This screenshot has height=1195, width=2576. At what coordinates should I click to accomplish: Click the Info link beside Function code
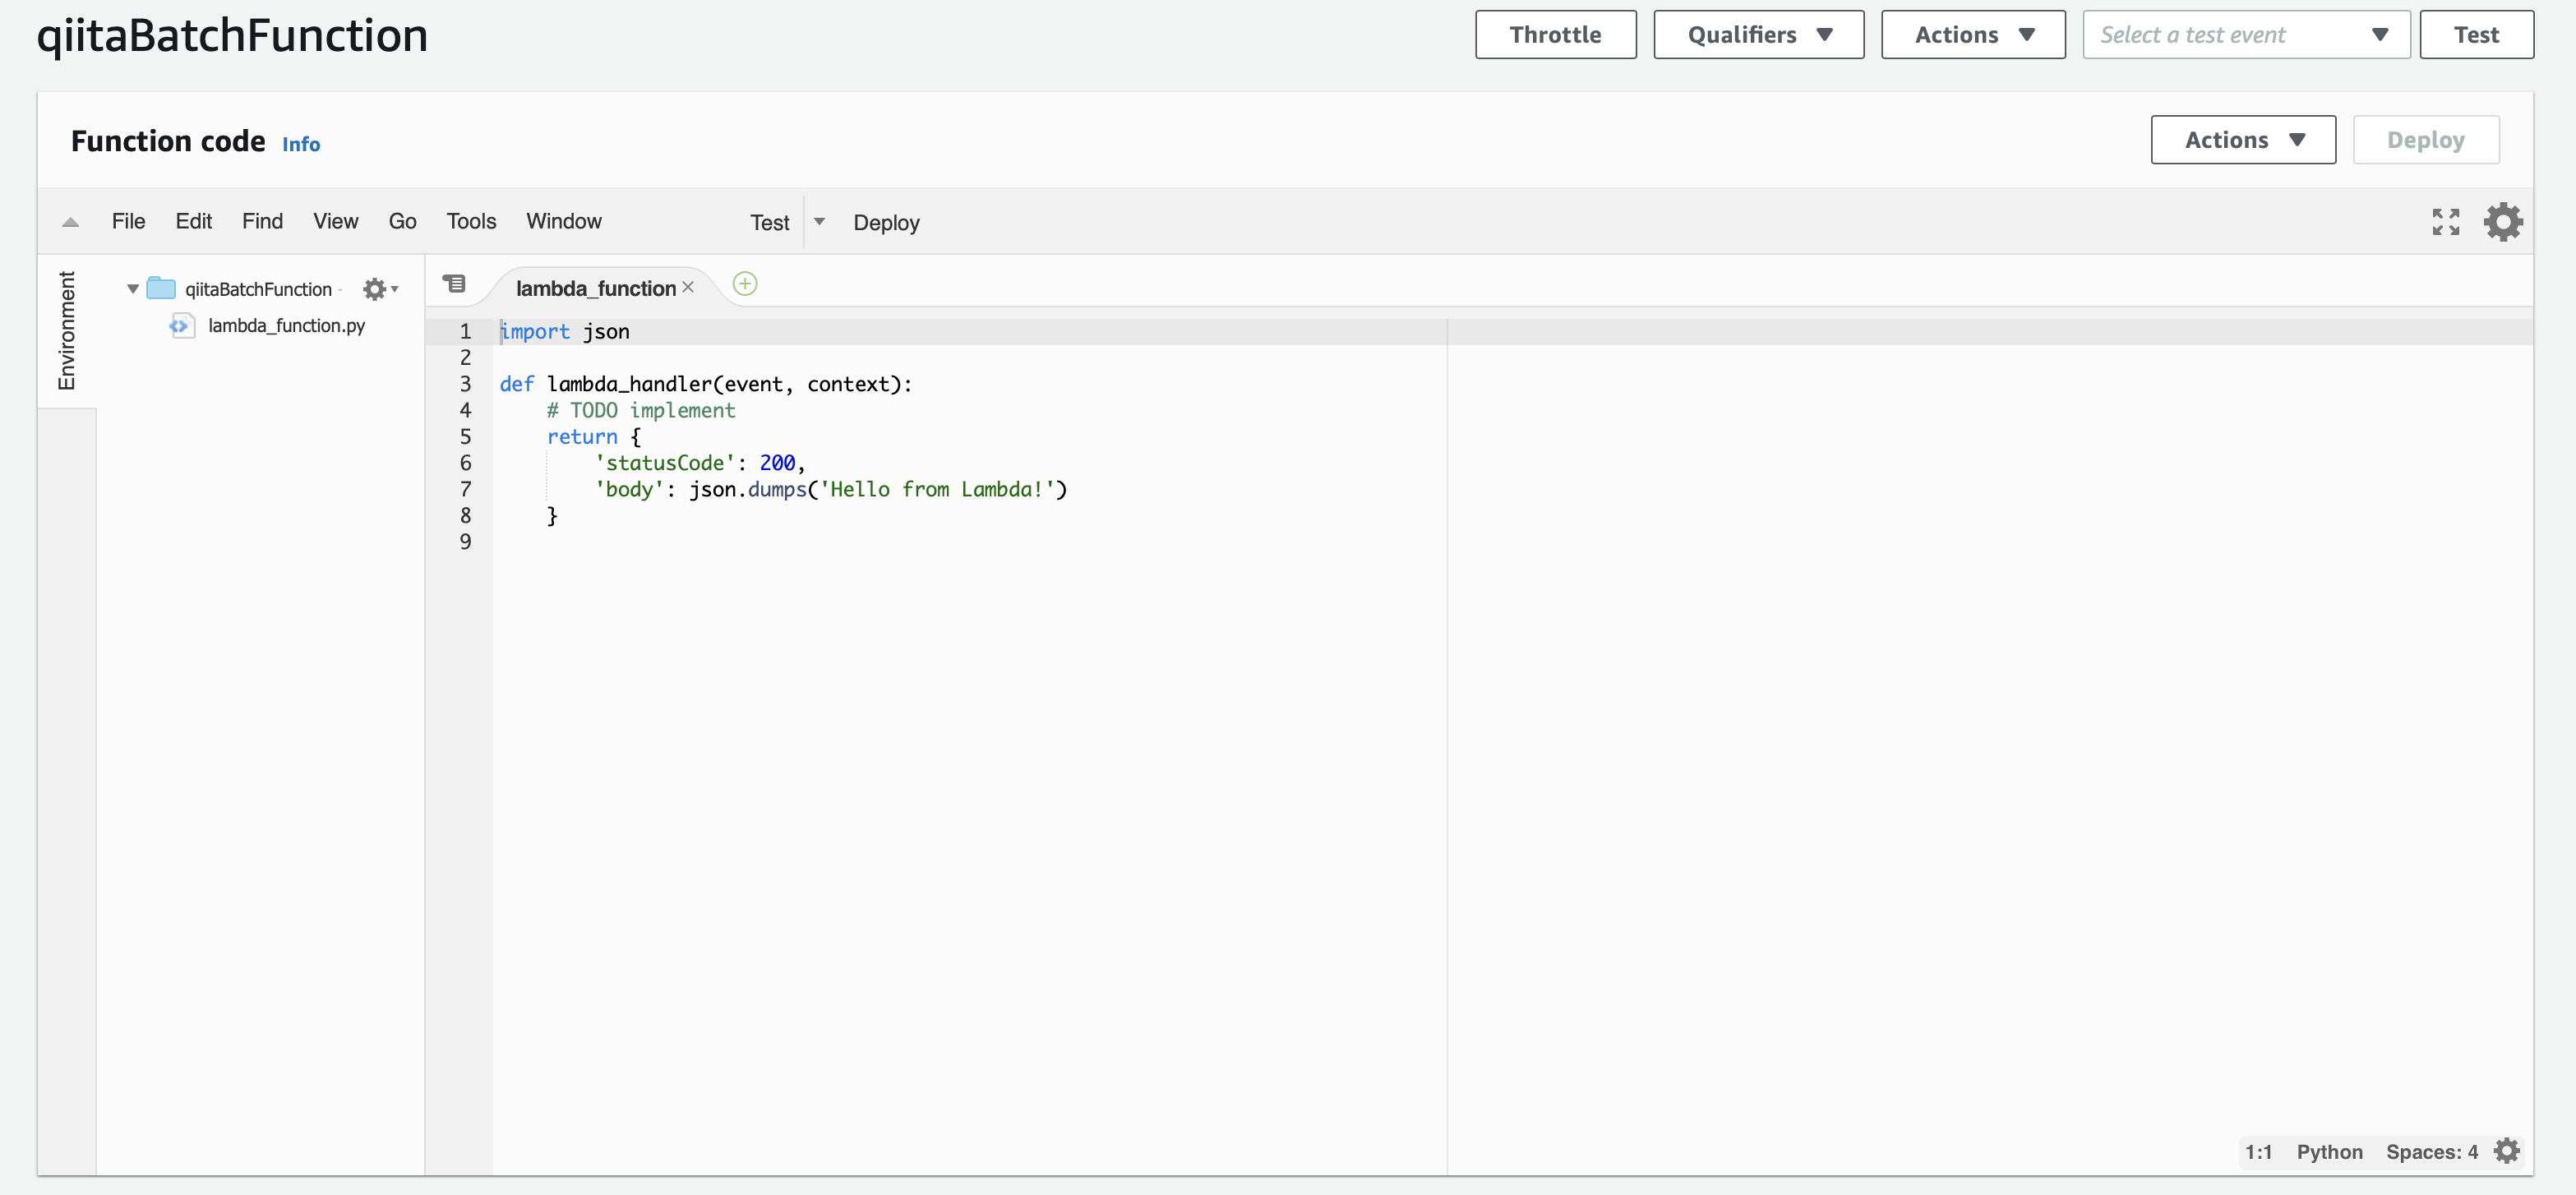click(x=301, y=144)
